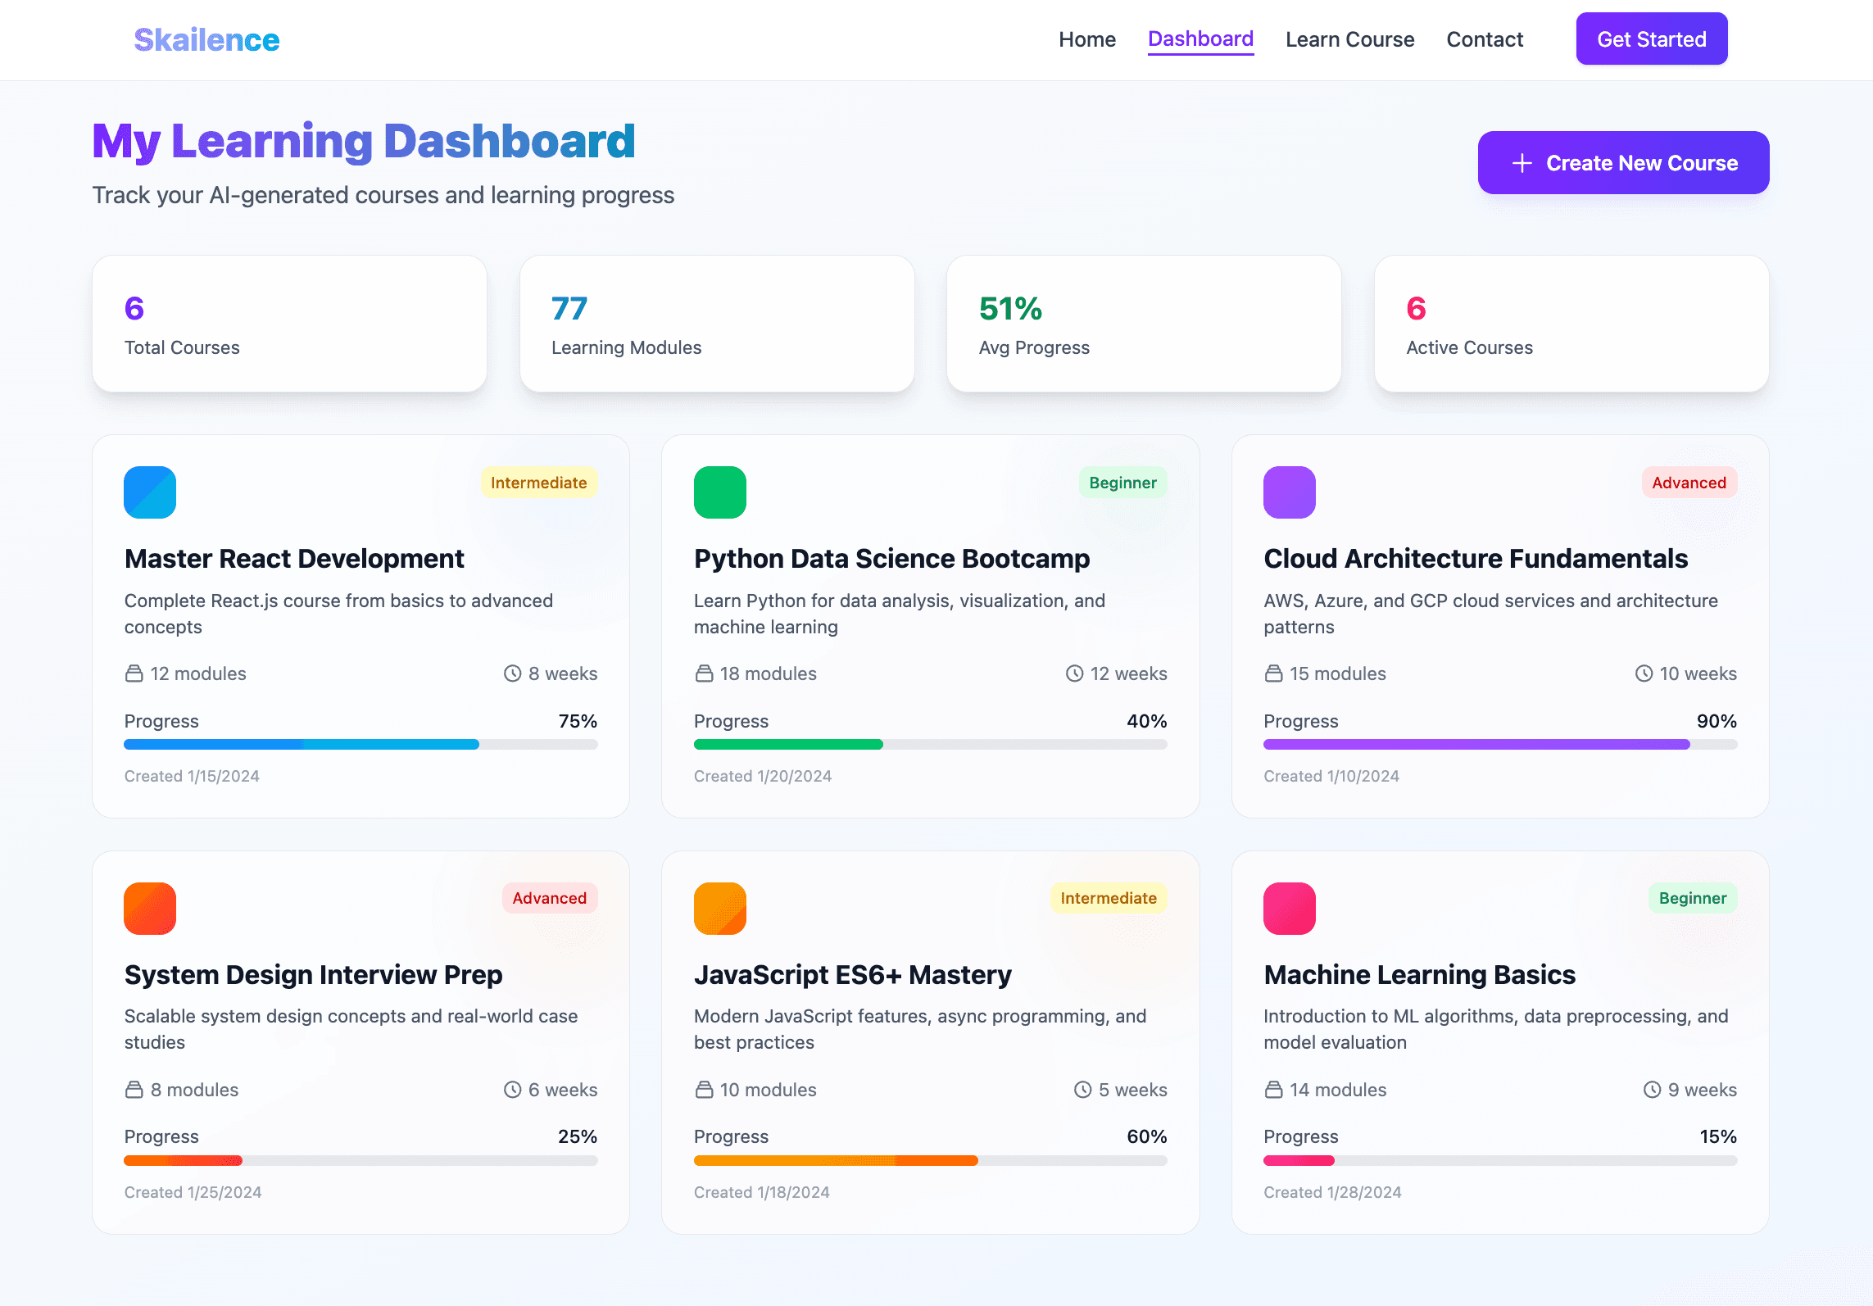Click the pink Machine Learning Basics icon
Screen dimensions: 1873x1306
(x=1289, y=908)
